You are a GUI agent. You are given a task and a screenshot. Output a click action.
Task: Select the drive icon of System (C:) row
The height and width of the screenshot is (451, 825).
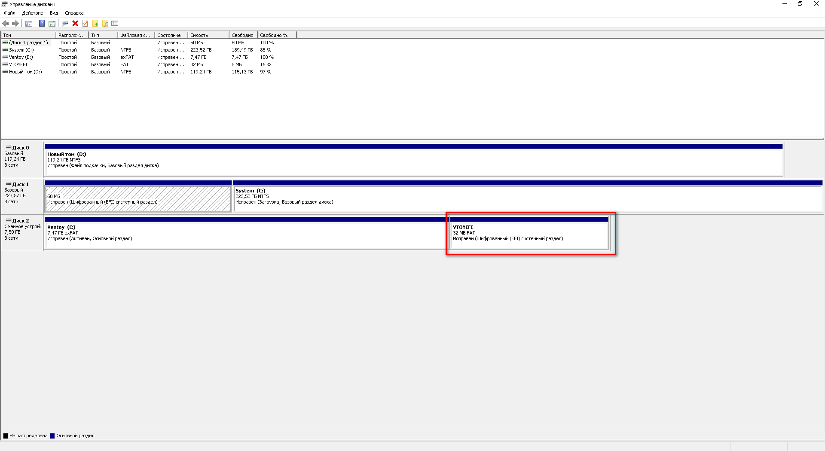[x=5, y=50]
